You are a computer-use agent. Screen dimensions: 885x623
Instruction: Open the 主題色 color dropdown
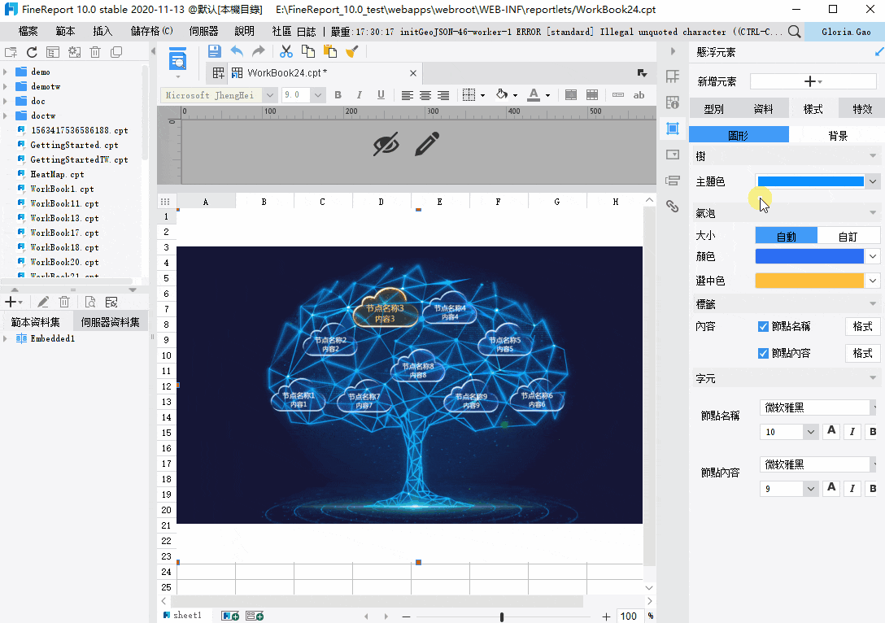tap(873, 181)
